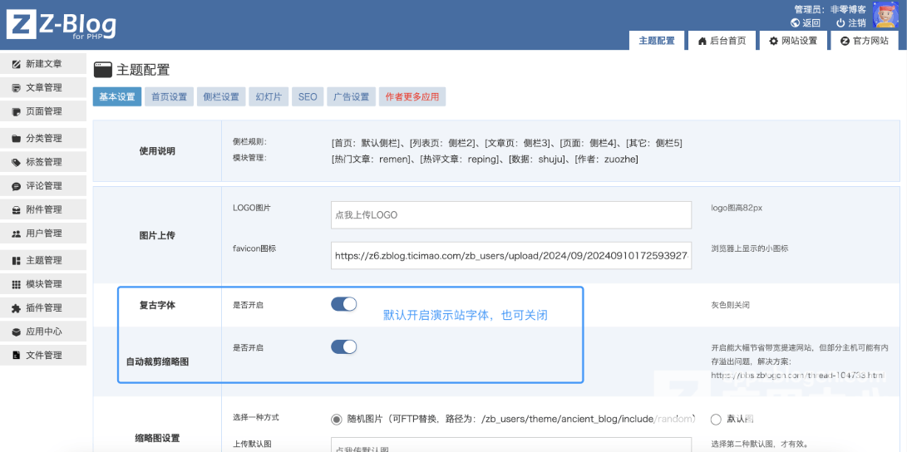Viewport: 907px width, 452px height.
Task: Select the 默认图 radio option
Action: (x=716, y=420)
